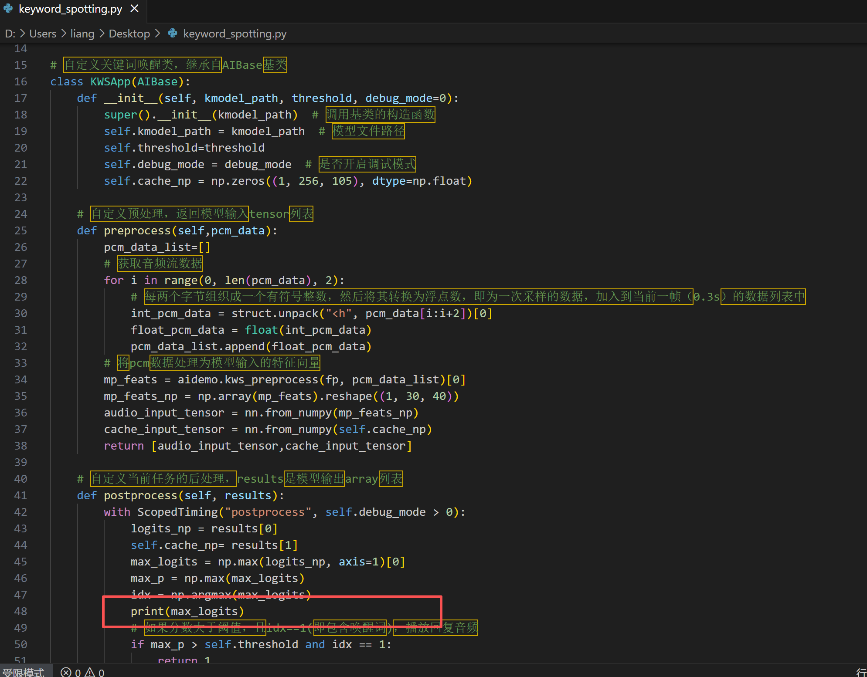
Task: Click the chevron after the Desktop breadcrumb
Action: [x=157, y=34]
